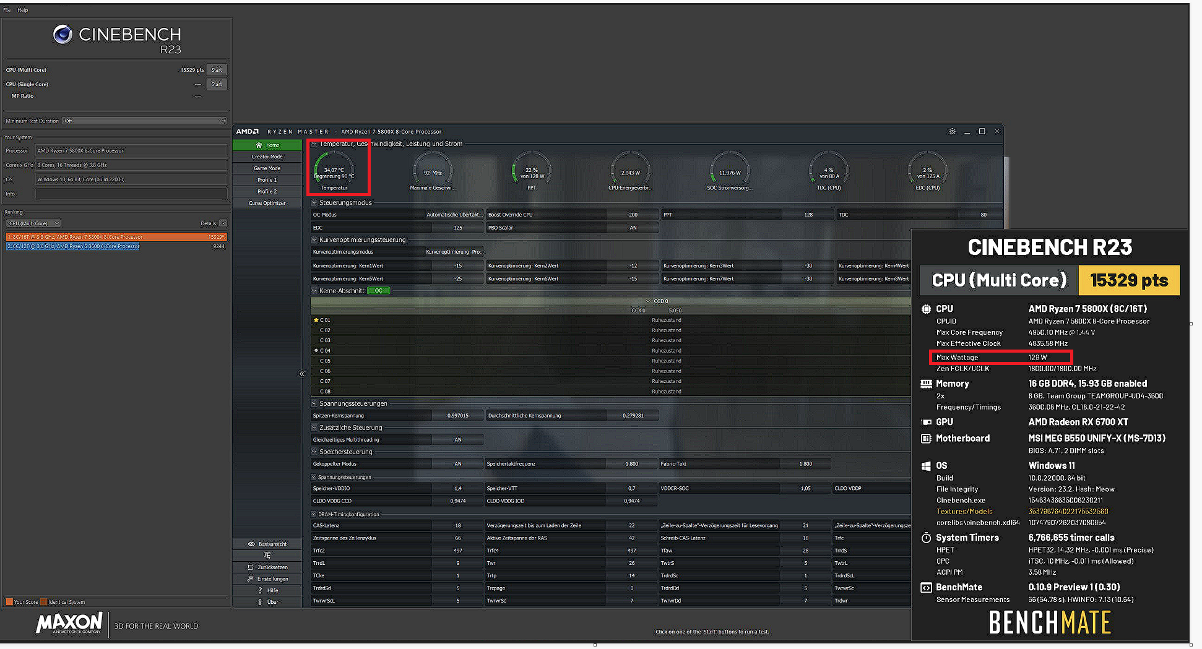
Task: Click the Motherboard icon in BenchMate panel
Action: [x=926, y=438]
